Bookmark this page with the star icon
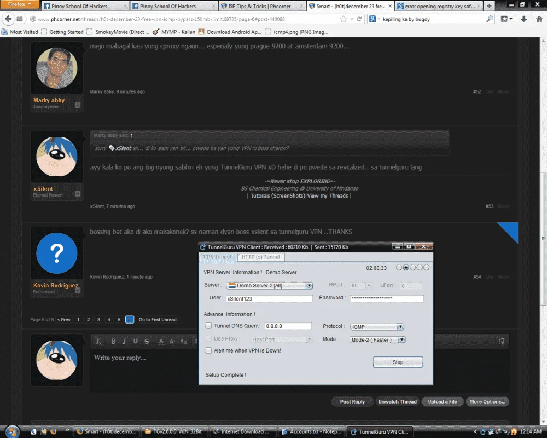The width and height of the screenshot is (547, 438). 344,19
